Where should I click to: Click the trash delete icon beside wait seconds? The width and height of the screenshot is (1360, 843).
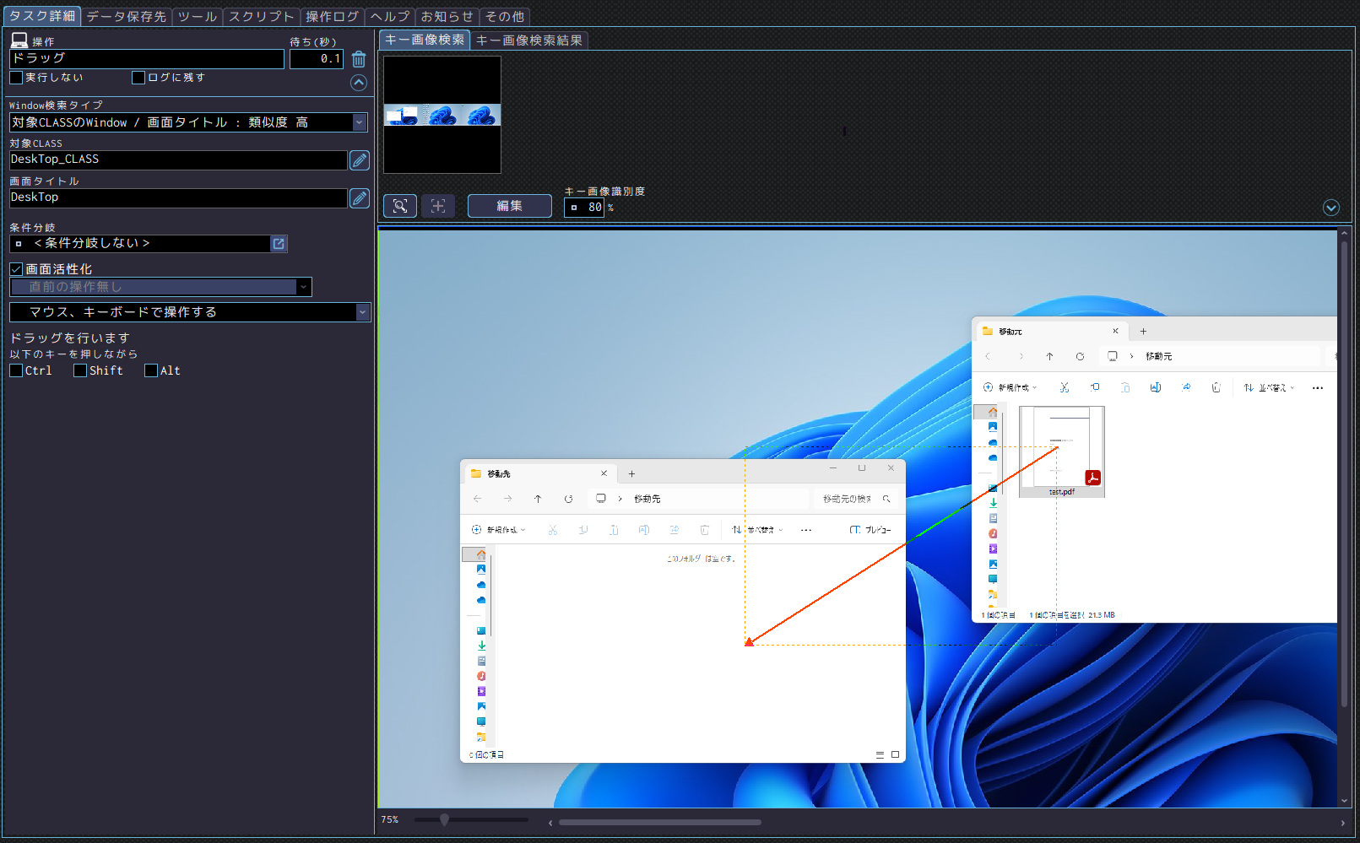point(359,59)
